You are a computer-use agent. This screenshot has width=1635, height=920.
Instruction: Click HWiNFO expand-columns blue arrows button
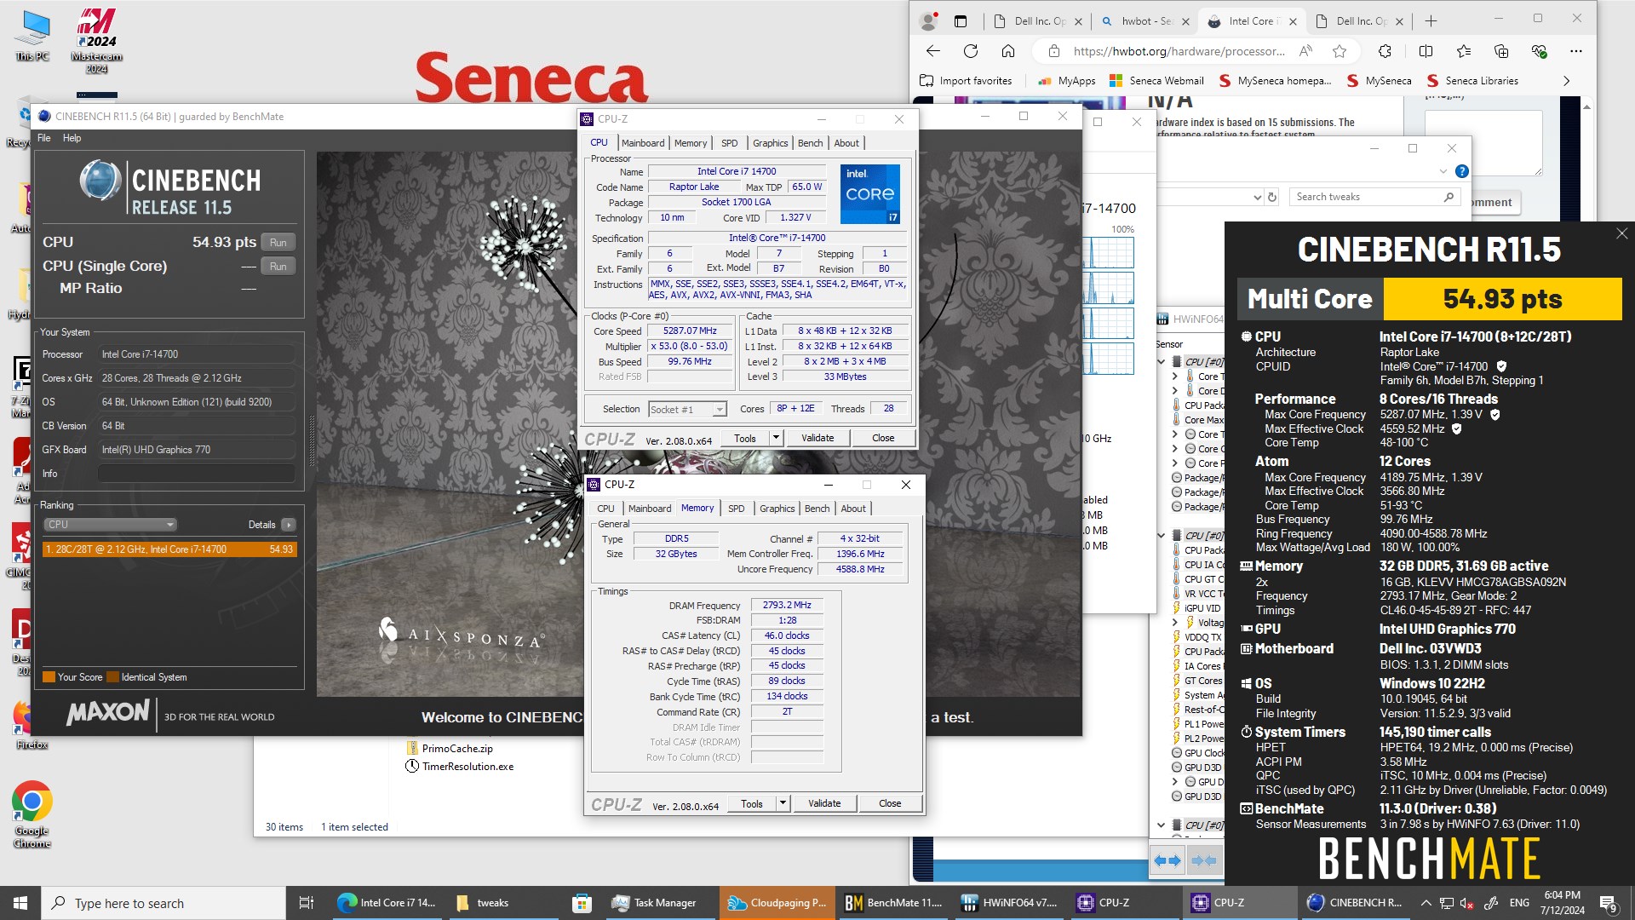[x=1167, y=861]
